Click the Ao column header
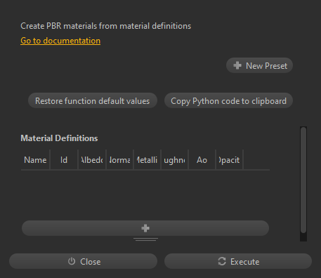The height and width of the screenshot is (278, 321). pos(202,160)
